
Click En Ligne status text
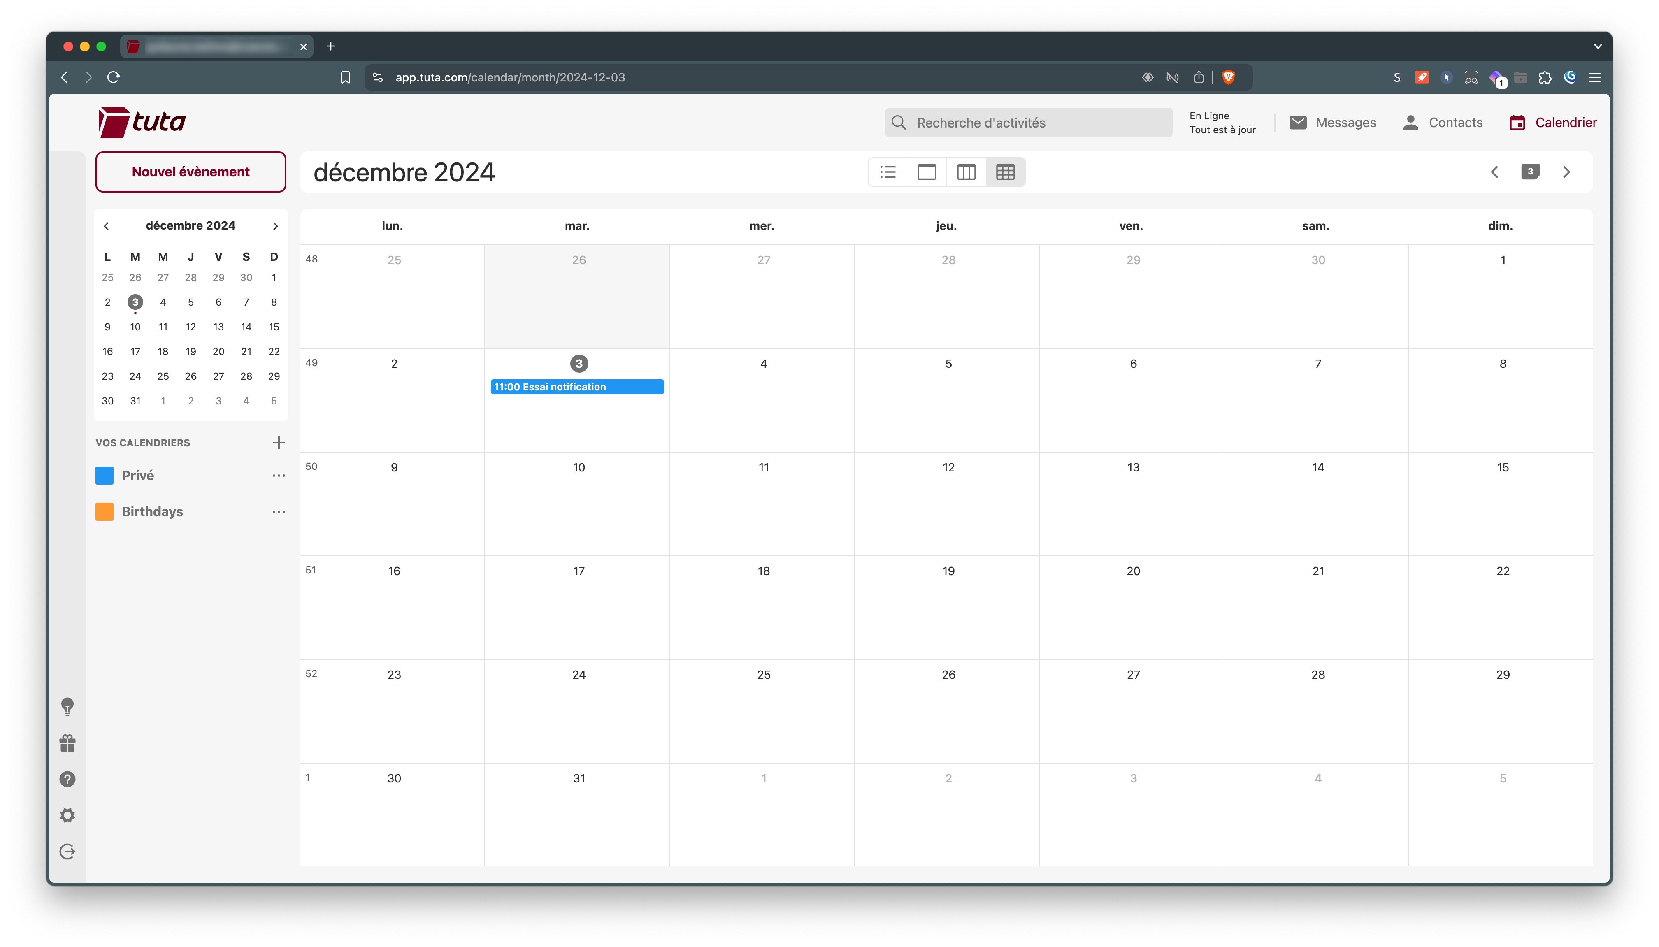pos(1209,116)
